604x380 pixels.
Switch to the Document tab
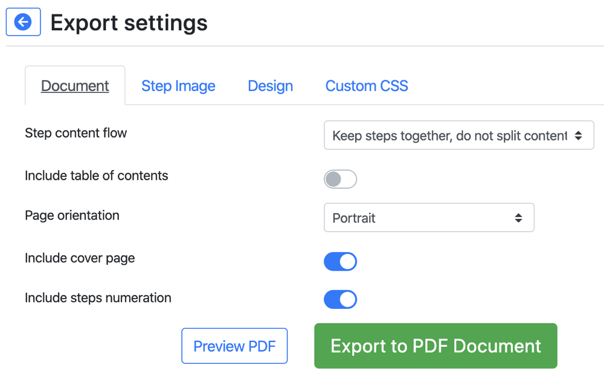coord(75,86)
